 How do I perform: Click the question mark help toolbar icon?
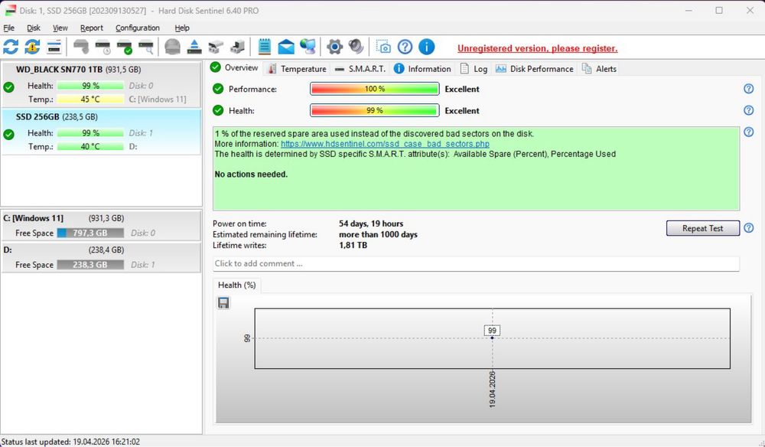[x=405, y=47]
